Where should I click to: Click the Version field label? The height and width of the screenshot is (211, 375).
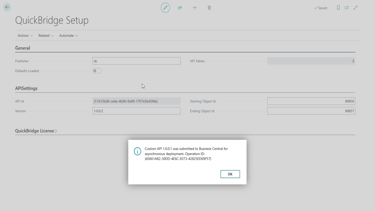[21, 111]
